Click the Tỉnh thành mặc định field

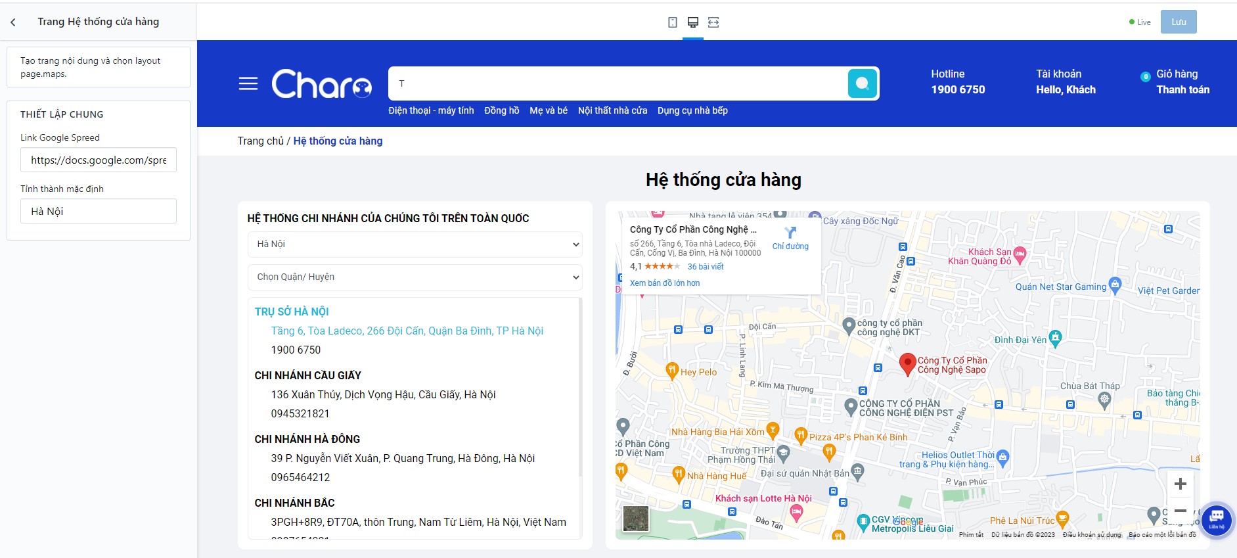click(99, 212)
